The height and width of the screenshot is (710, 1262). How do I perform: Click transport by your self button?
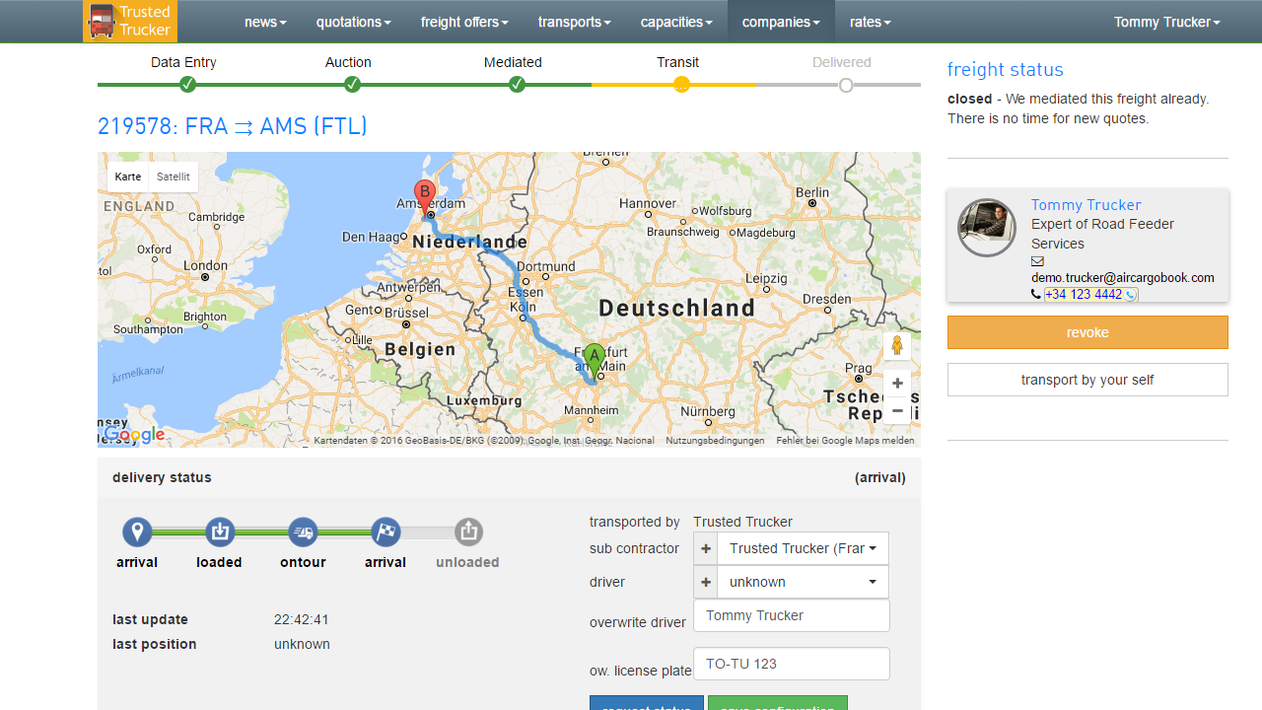[x=1087, y=380]
